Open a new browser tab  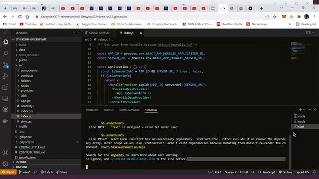(x=261, y=8)
